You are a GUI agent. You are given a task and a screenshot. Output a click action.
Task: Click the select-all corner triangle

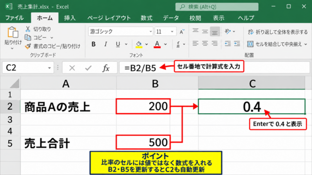click(14, 84)
